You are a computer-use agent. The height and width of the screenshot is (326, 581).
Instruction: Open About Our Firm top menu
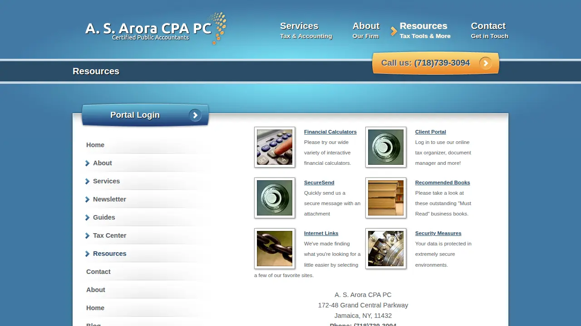pyautogui.click(x=366, y=30)
